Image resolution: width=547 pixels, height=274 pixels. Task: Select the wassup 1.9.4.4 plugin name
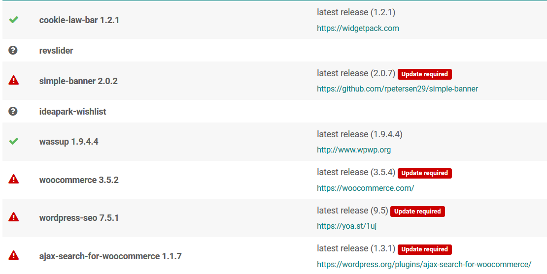click(x=68, y=142)
